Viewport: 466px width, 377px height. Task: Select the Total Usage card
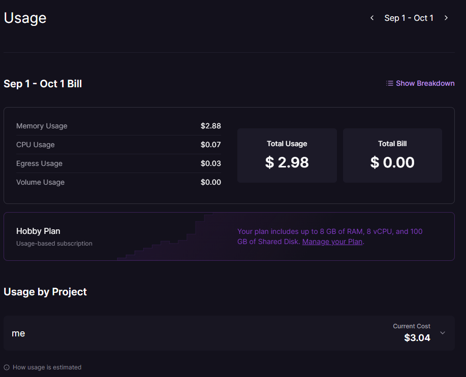(287, 155)
